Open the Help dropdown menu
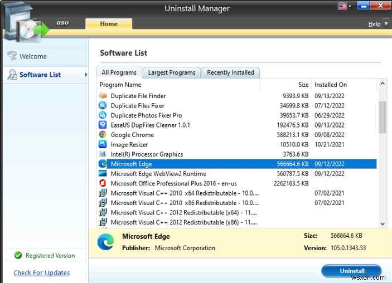The image size is (392, 283). pyautogui.click(x=378, y=24)
